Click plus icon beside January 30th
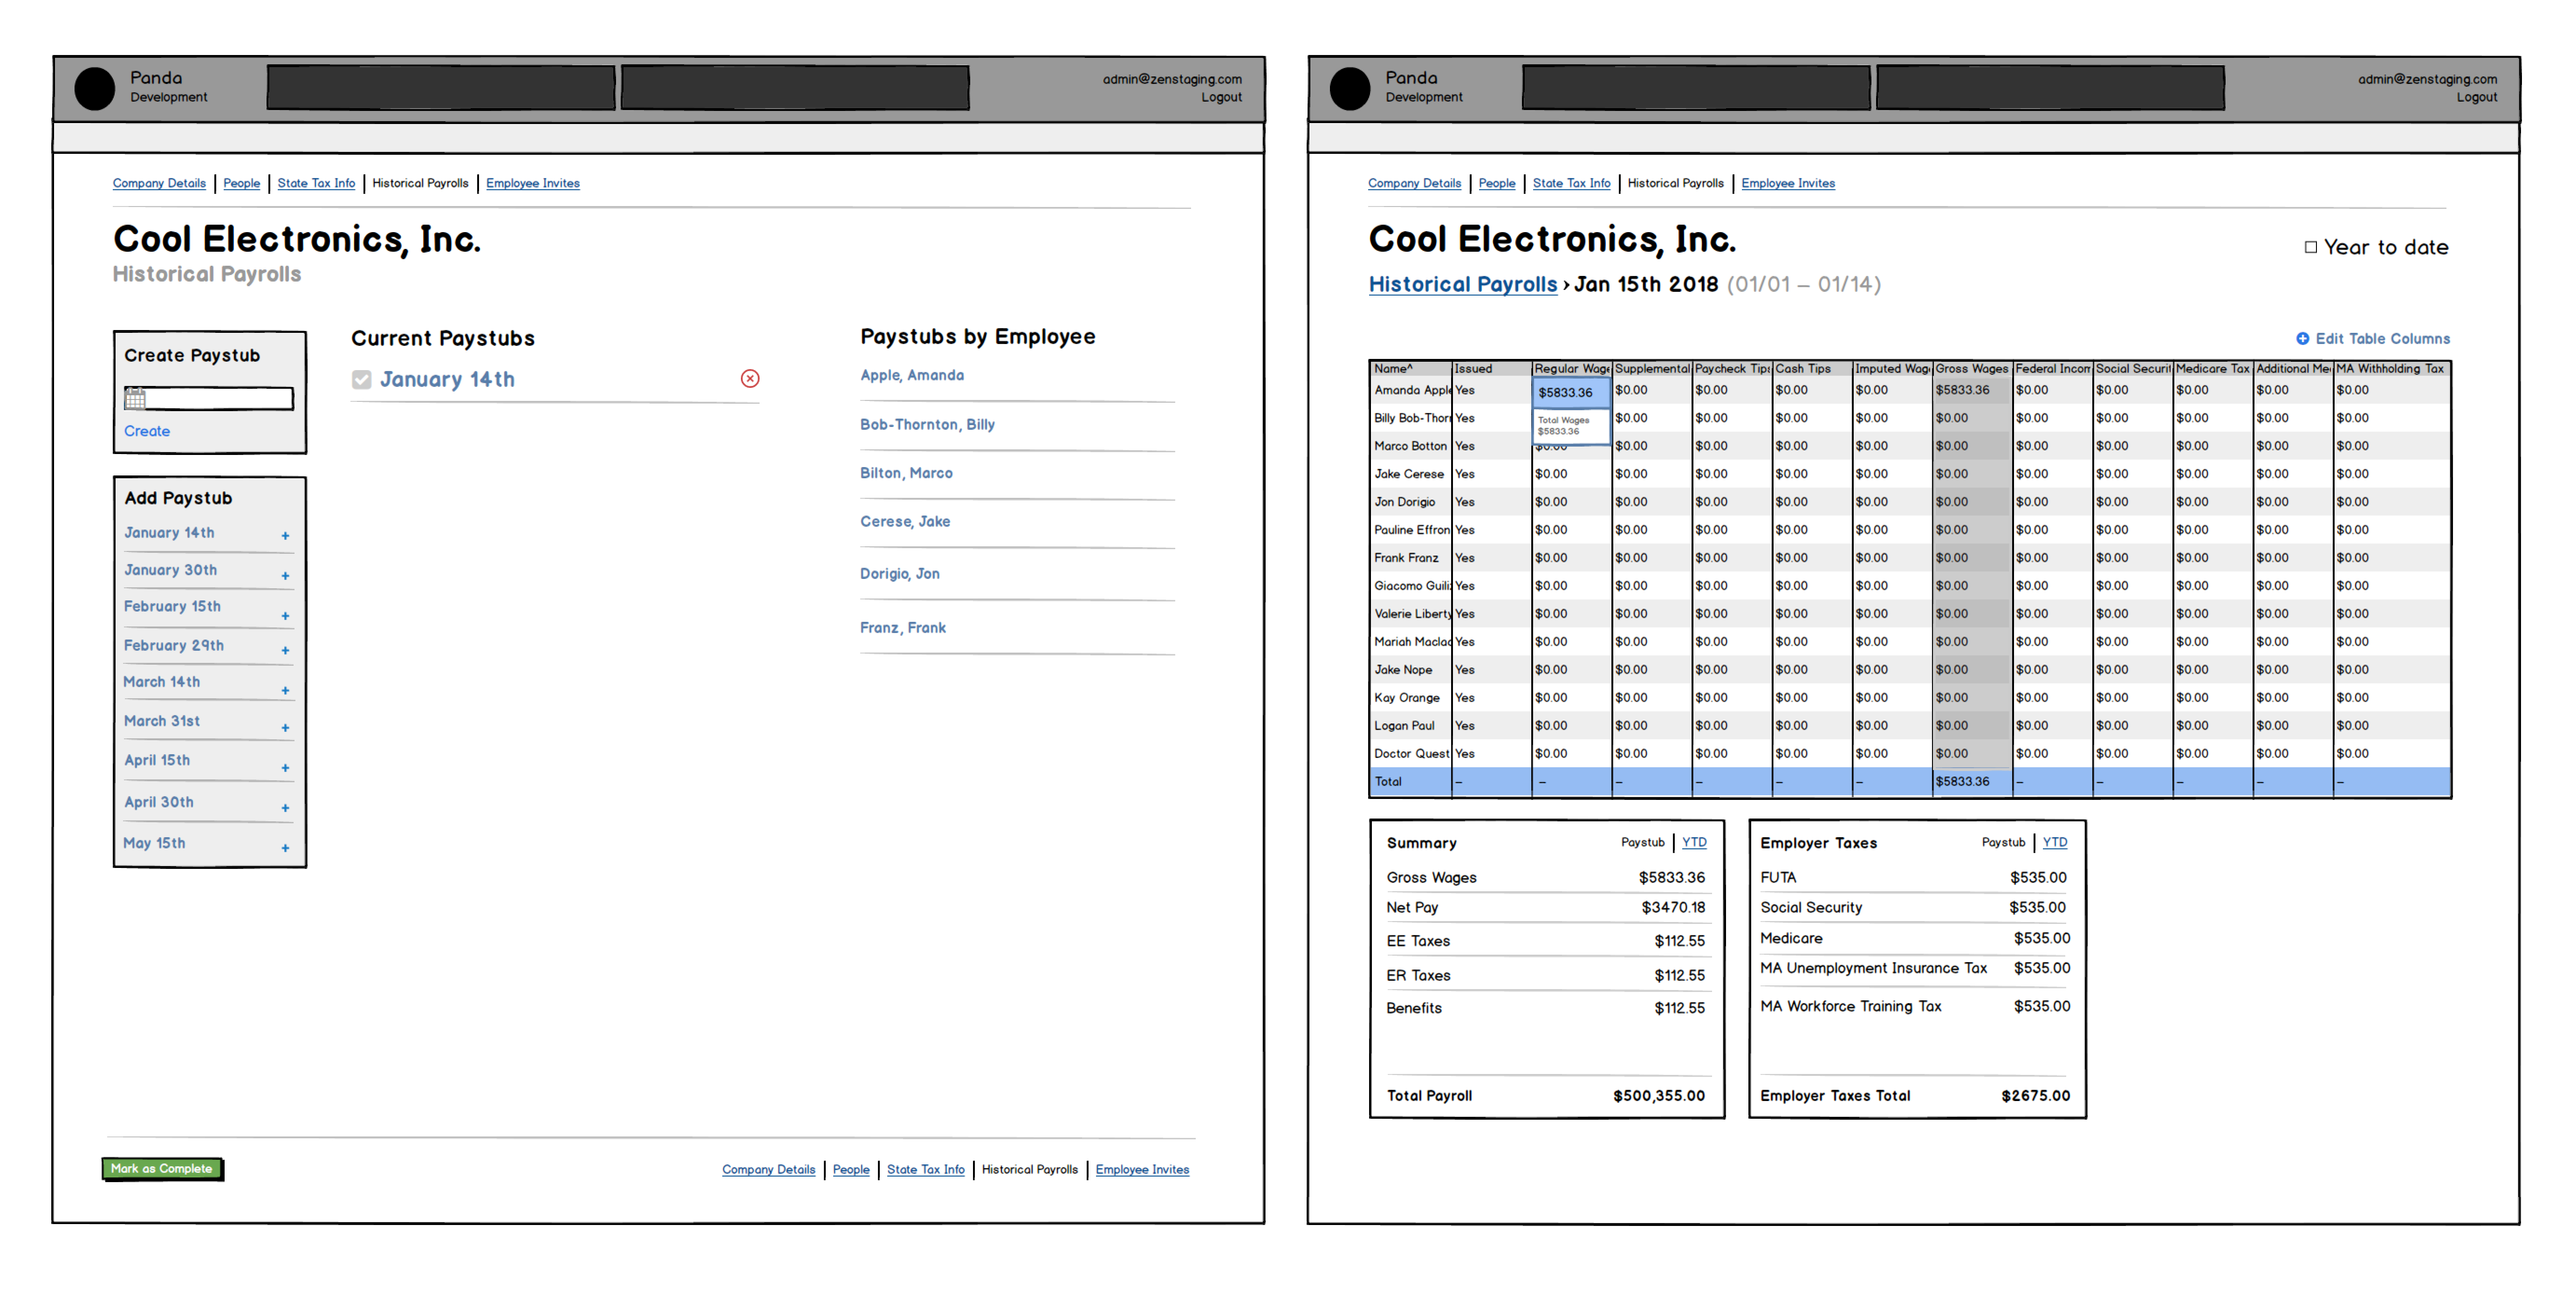The image size is (2576, 1294). tap(285, 576)
